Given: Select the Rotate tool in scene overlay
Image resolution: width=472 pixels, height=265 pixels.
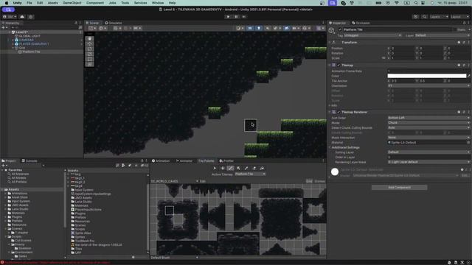Looking at the screenshot, I should tap(90, 49).
